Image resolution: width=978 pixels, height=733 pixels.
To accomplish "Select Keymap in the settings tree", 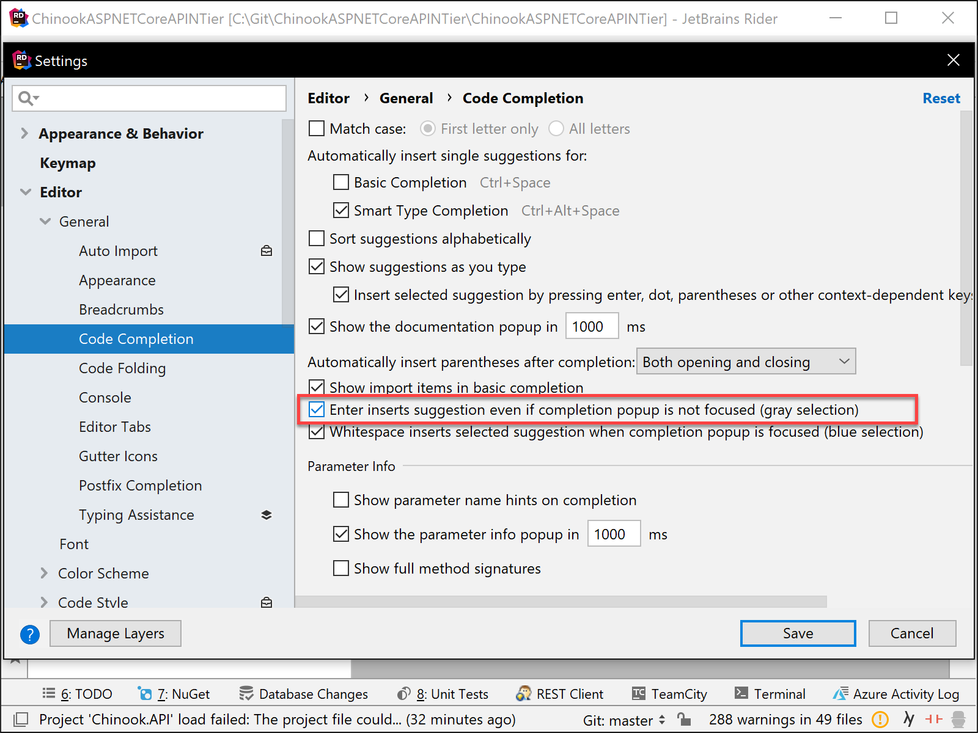I will point(68,163).
